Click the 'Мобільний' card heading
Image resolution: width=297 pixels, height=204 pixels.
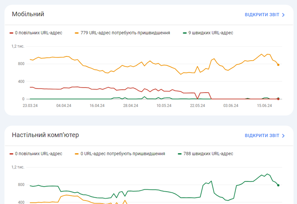28,14
